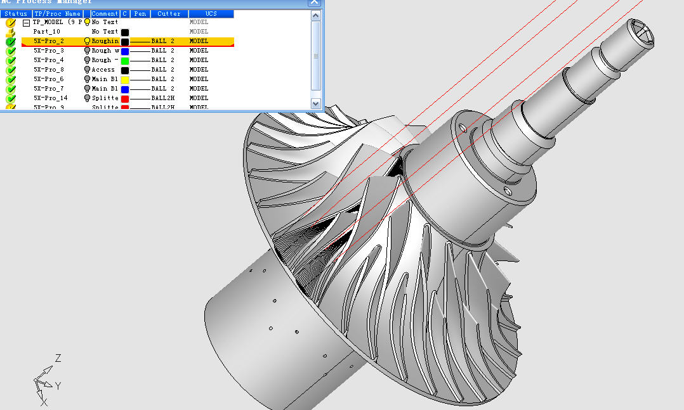
Task: Click the Status column header
Action: tap(16, 14)
